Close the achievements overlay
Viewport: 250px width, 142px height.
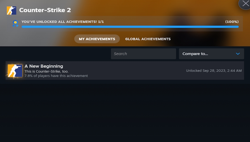click(245, 4)
